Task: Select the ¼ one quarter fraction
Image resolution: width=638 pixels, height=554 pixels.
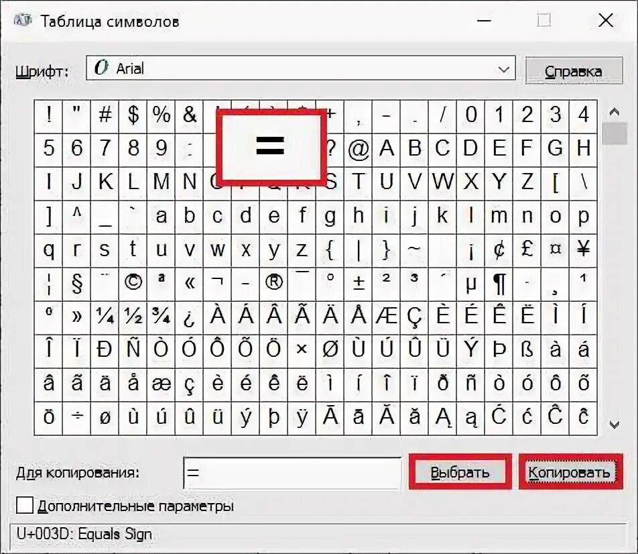Action: pos(105,318)
